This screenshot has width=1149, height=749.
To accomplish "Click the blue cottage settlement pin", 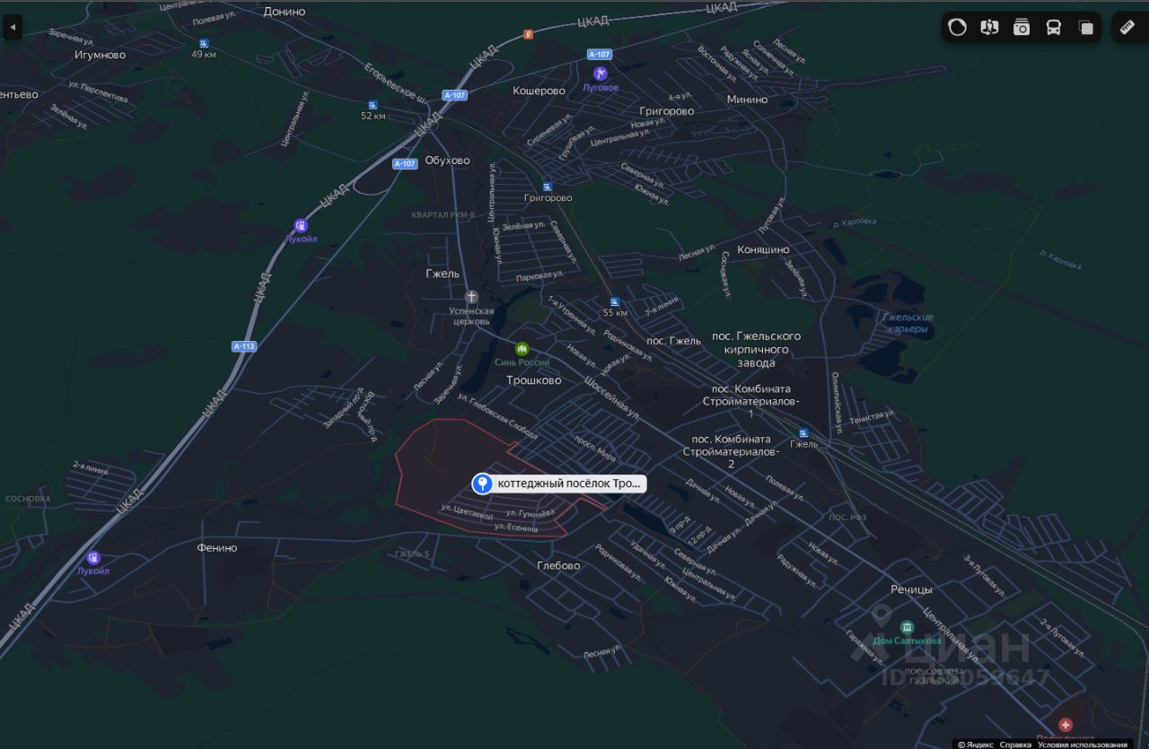I will pos(482,483).
